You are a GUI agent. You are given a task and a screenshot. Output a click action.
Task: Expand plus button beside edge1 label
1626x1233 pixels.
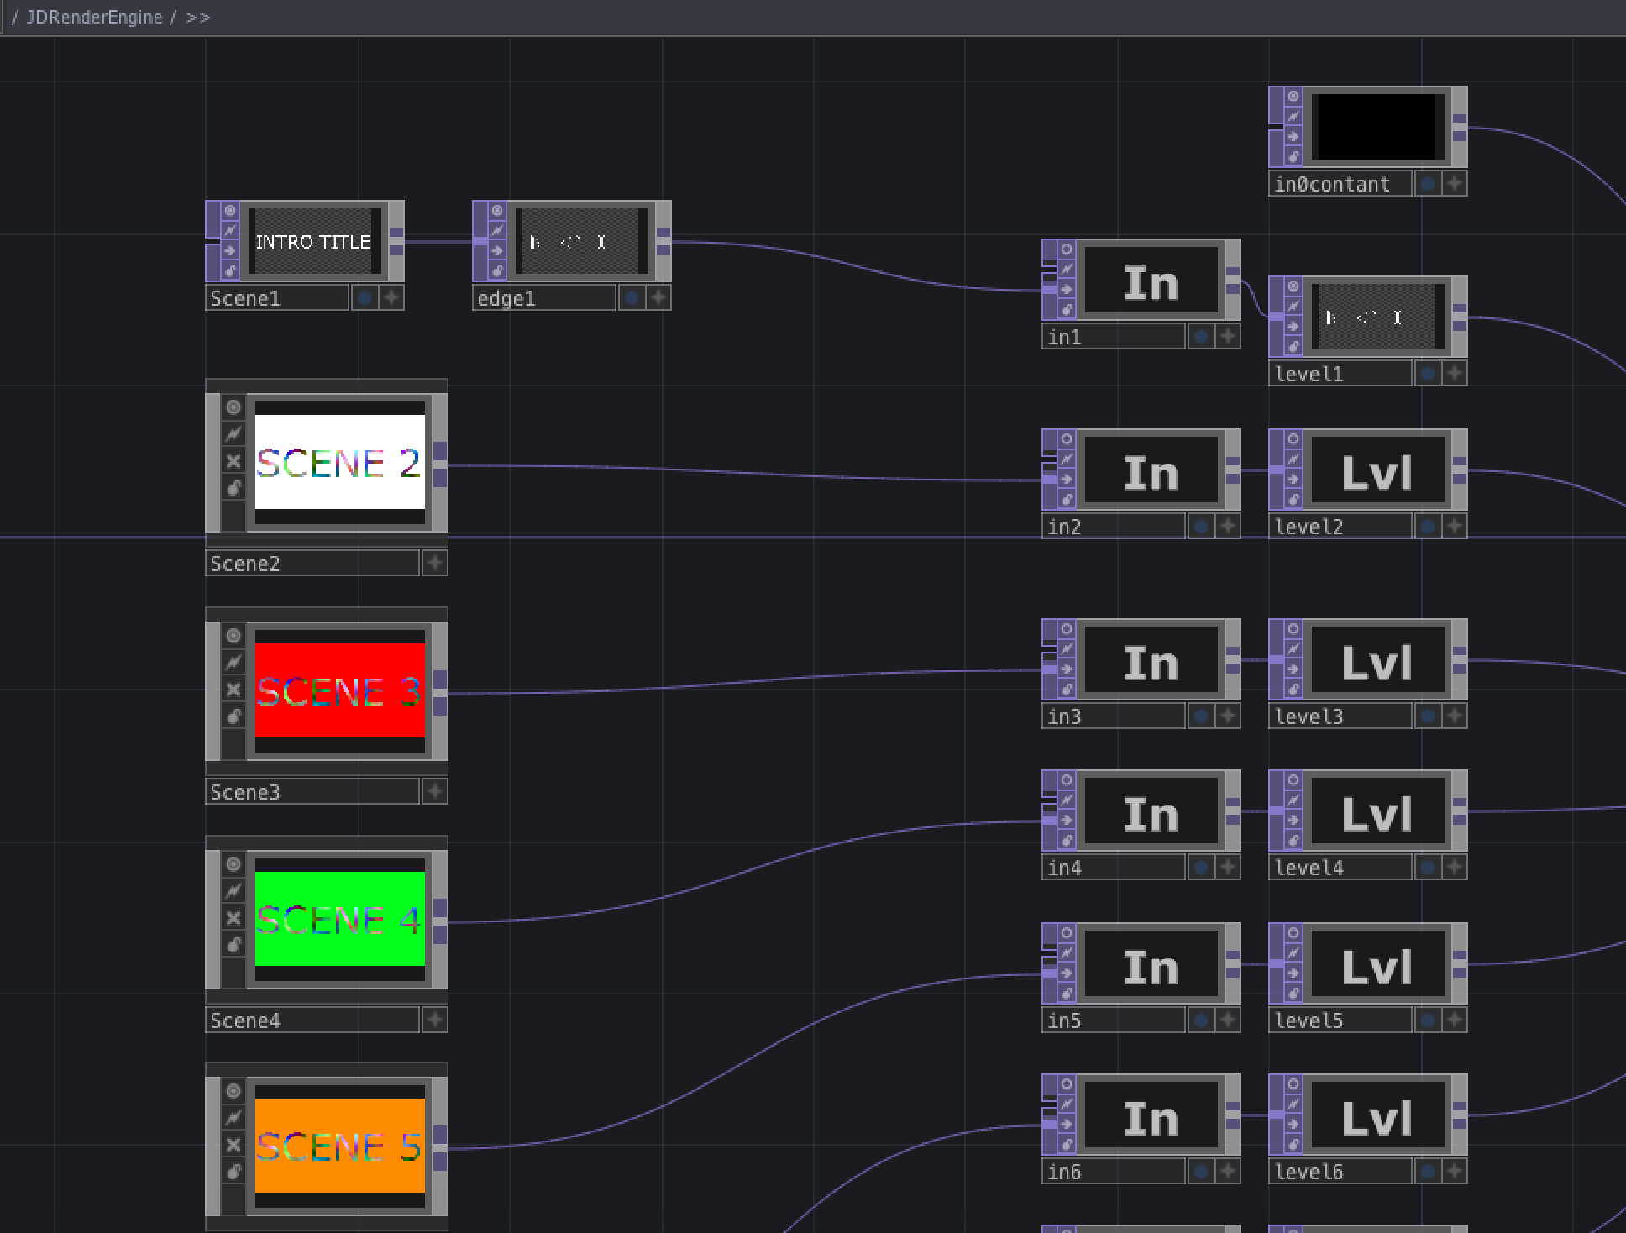658,297
